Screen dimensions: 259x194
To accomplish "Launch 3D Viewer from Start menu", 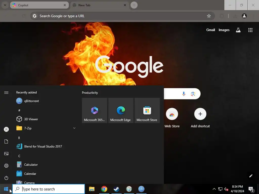I will point(46,119).
